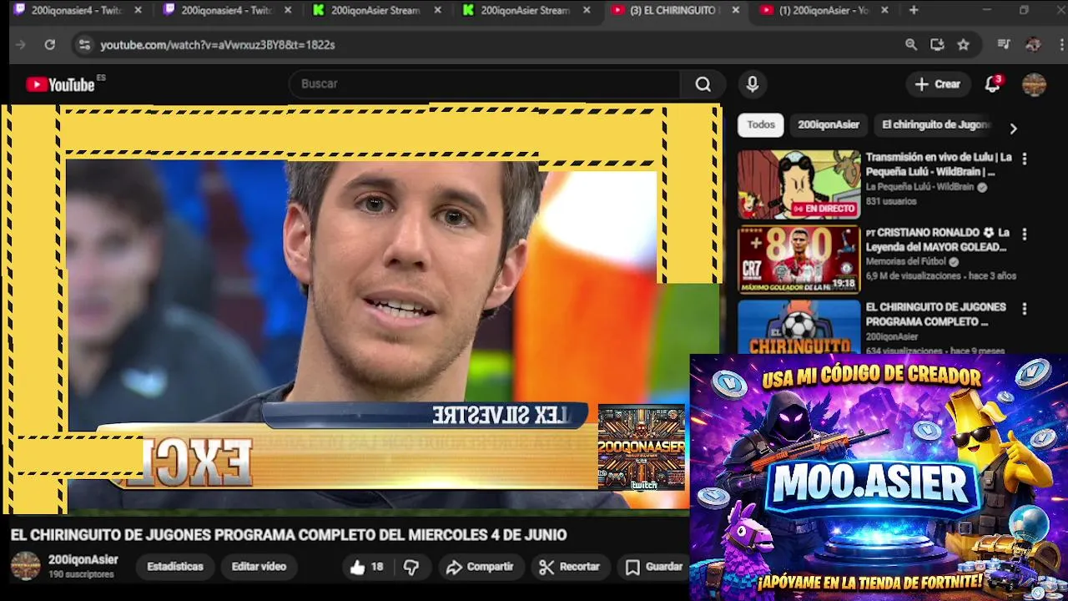Screen dimensions: 1068x601
Task: Click Recortar to clip the video
Action: click(x=570, y=567)
